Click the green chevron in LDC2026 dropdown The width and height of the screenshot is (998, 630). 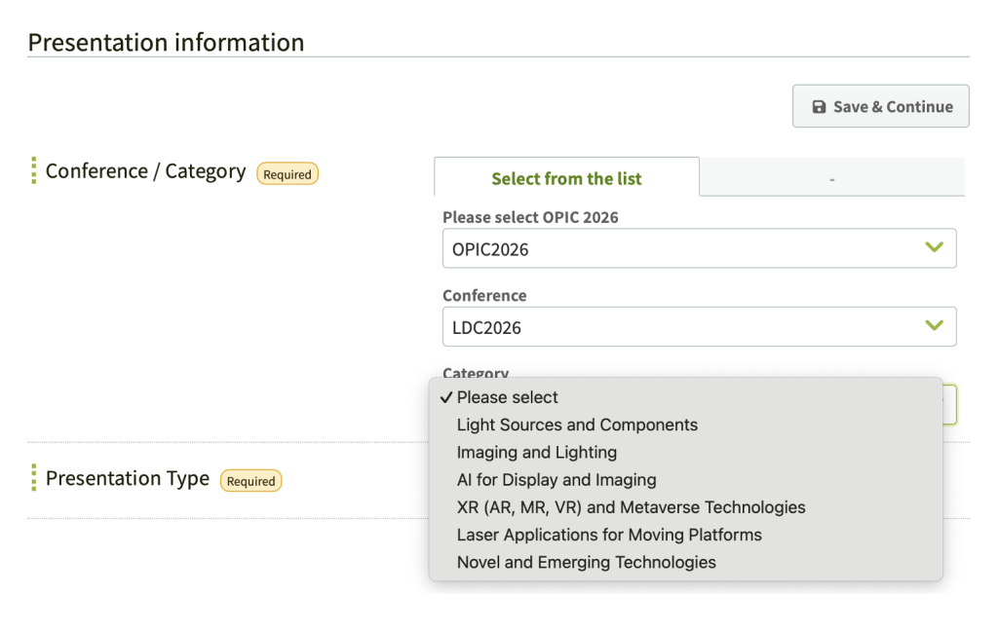point(934,326)
